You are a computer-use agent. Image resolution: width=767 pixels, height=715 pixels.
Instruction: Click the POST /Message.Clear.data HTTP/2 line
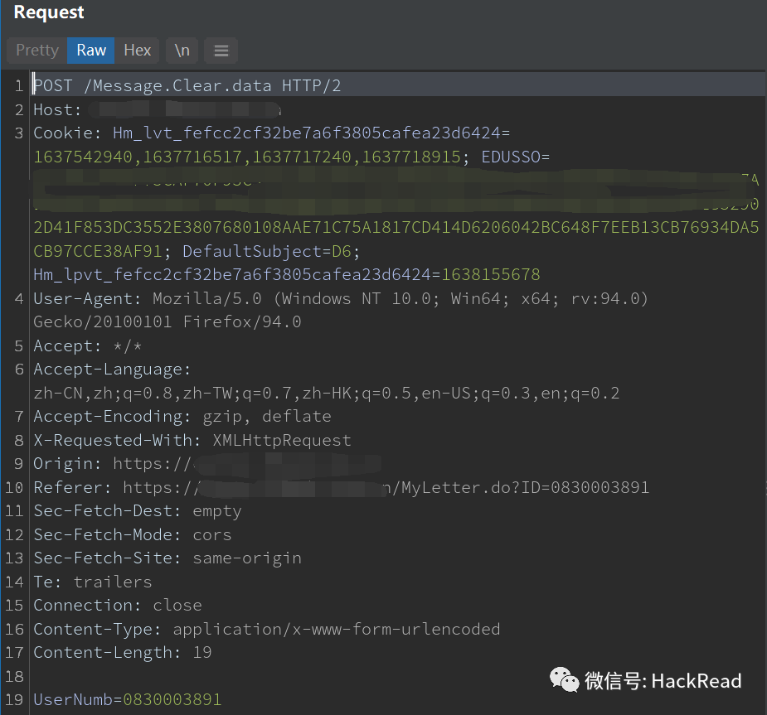tap(187, 86)
